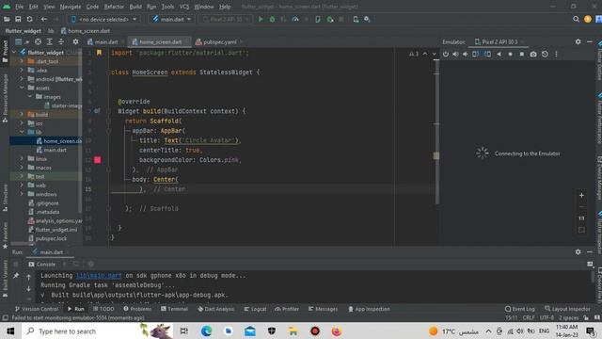Open the Flutter performance profiler icon
The image size is (602, 339).
(295, 19)
